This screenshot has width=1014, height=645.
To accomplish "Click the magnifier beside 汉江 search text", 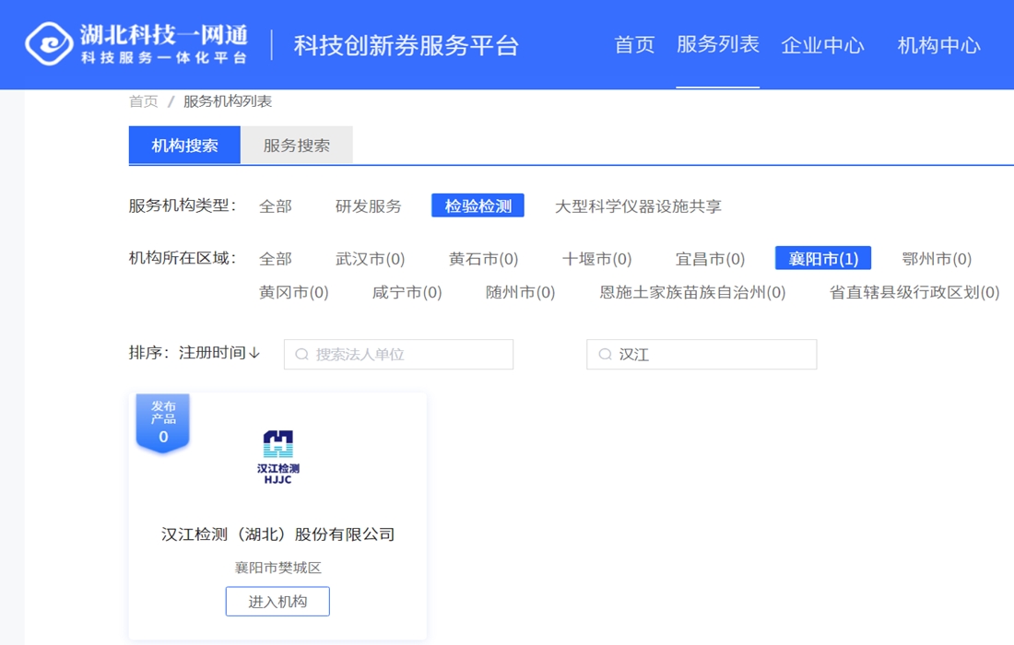I will coord(605,354).
